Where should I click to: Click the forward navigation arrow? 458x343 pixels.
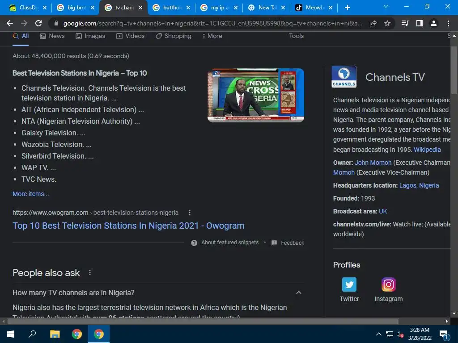click(24, 23)
